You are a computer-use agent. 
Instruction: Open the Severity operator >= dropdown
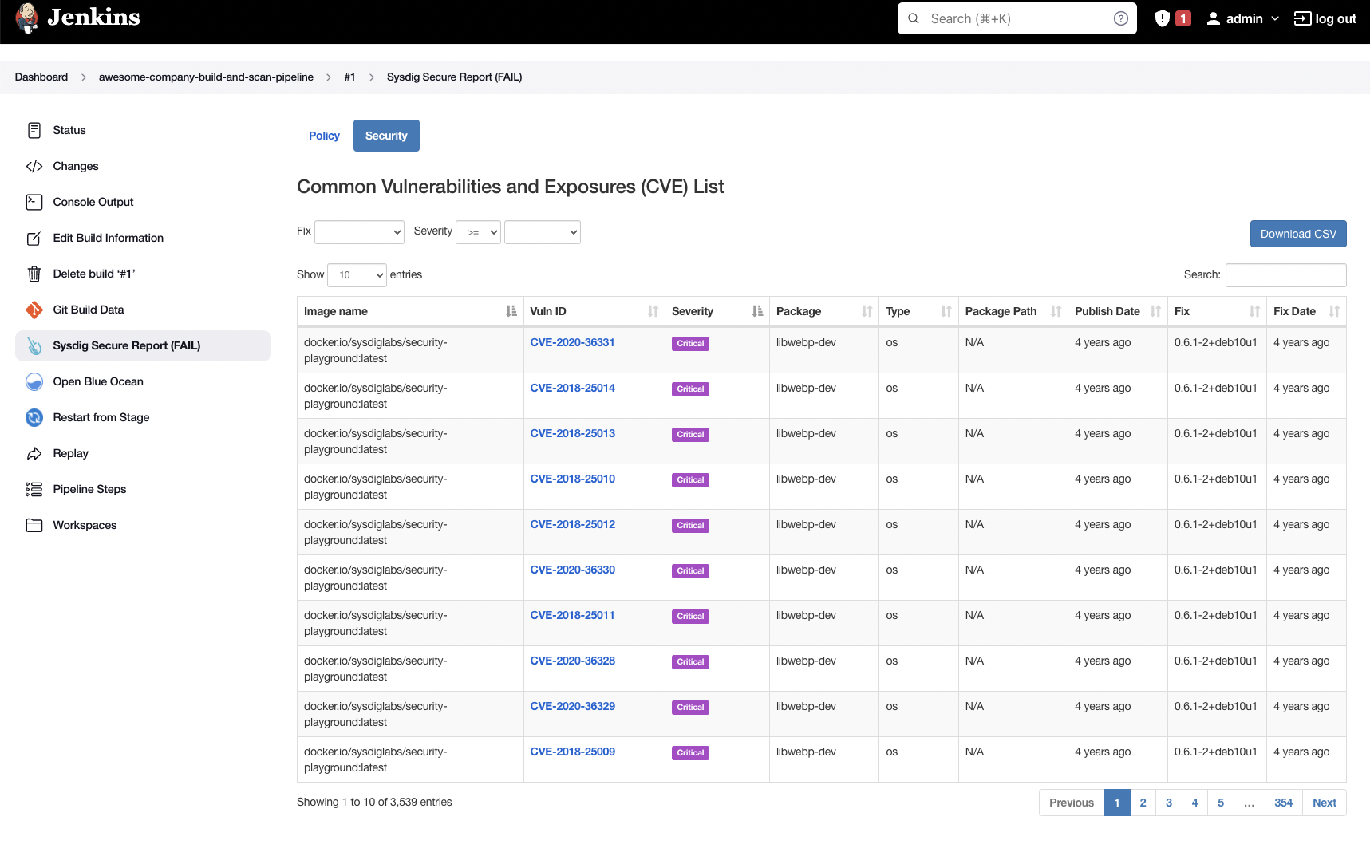(478, 232)
